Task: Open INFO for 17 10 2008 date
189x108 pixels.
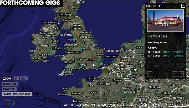Action: pos(166,56)
